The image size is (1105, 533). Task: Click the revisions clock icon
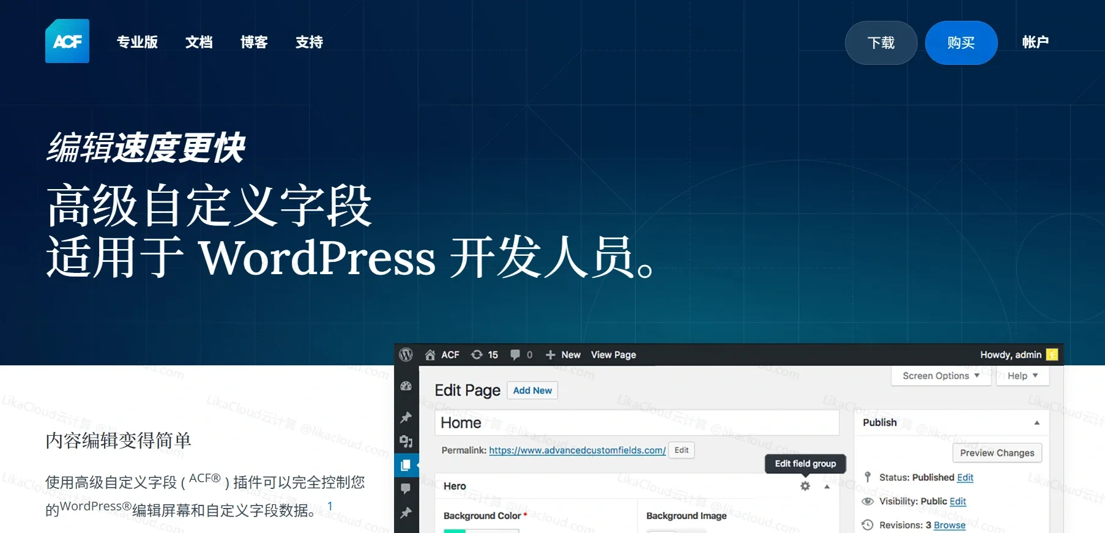tap(868, 525)
